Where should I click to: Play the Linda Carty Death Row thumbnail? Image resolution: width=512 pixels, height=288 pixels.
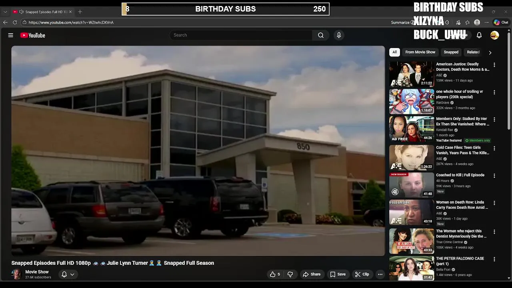tap(412, 212)
